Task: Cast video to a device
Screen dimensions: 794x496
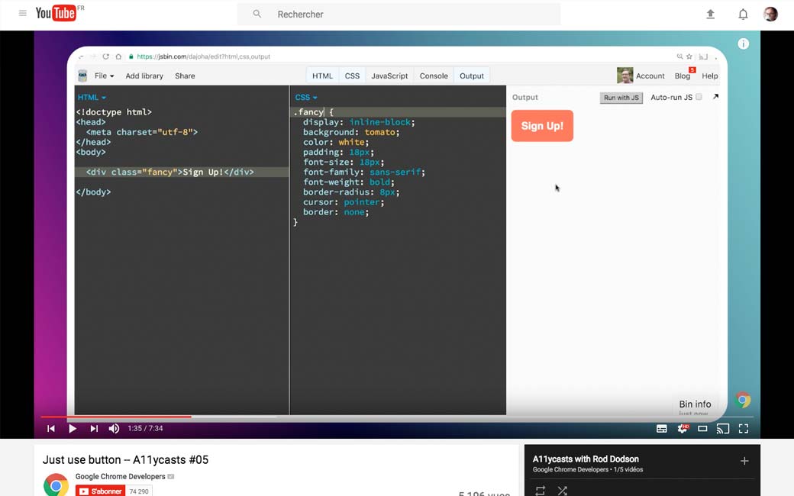Action: [x=723, y=429]
